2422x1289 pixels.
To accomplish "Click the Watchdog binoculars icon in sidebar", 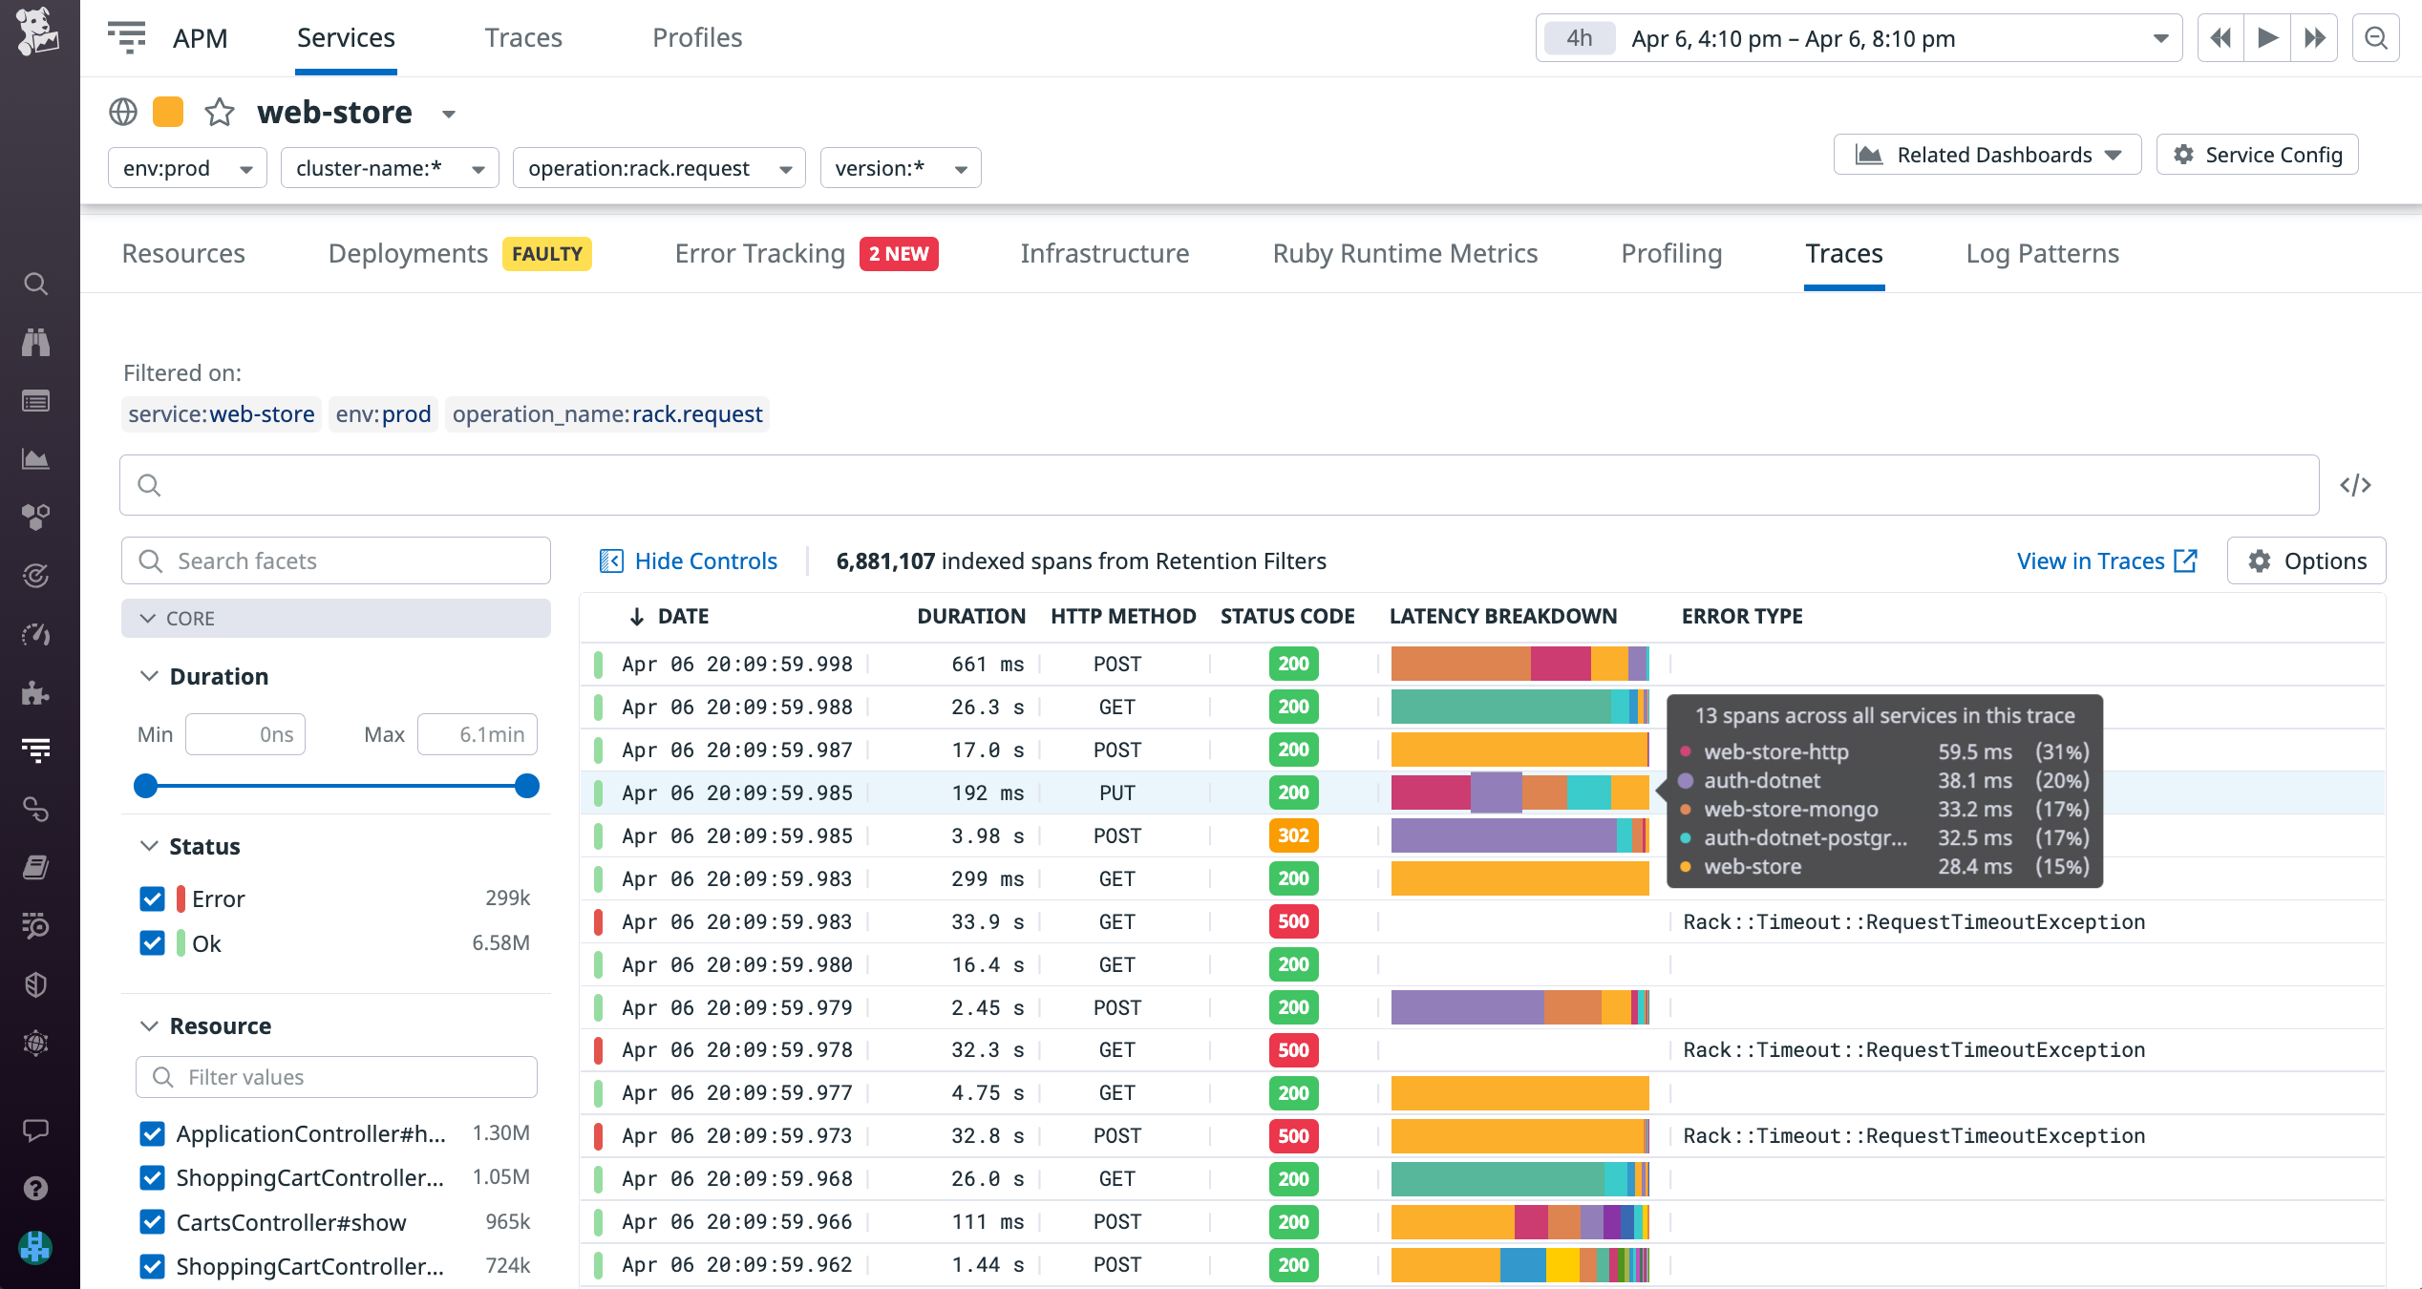I will pos(36,343).
